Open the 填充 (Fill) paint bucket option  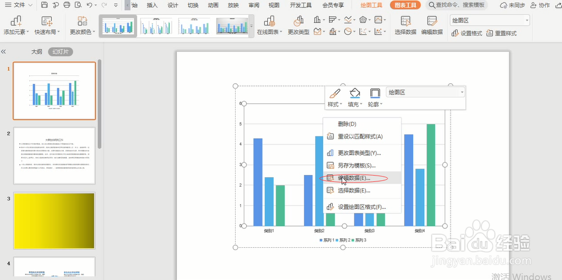tap(355, 98)
